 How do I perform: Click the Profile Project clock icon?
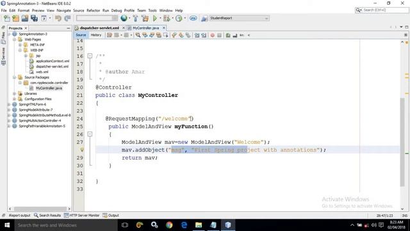coord(179,18)
